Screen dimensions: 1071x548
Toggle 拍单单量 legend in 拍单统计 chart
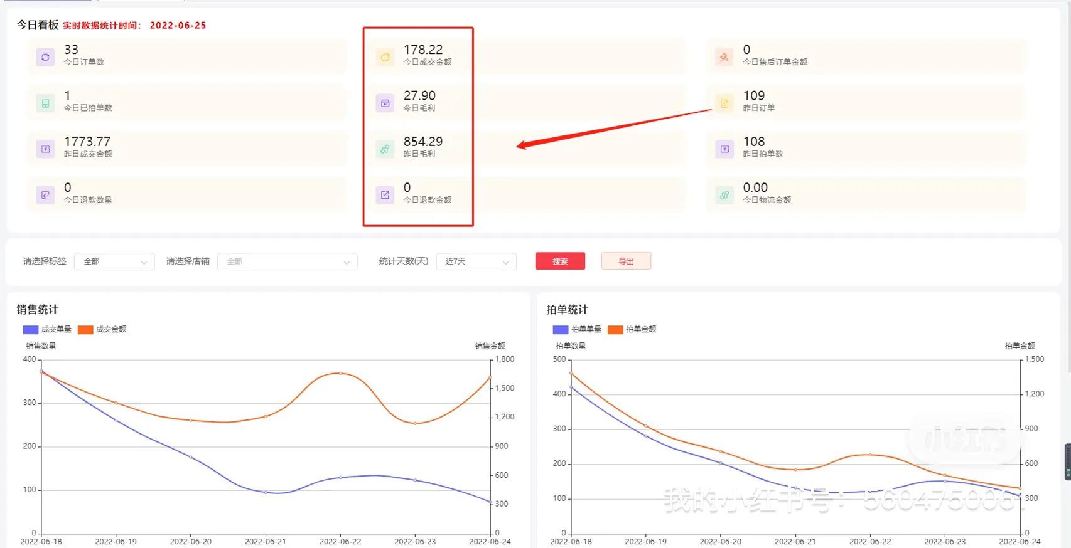577,329
